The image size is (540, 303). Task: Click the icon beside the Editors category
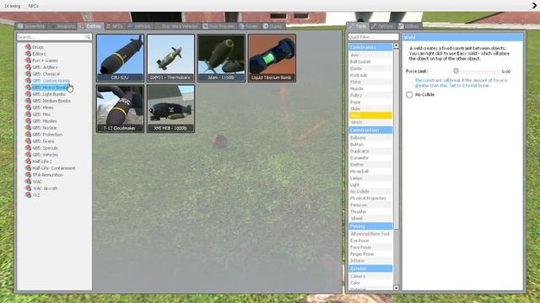pos(28,54)
